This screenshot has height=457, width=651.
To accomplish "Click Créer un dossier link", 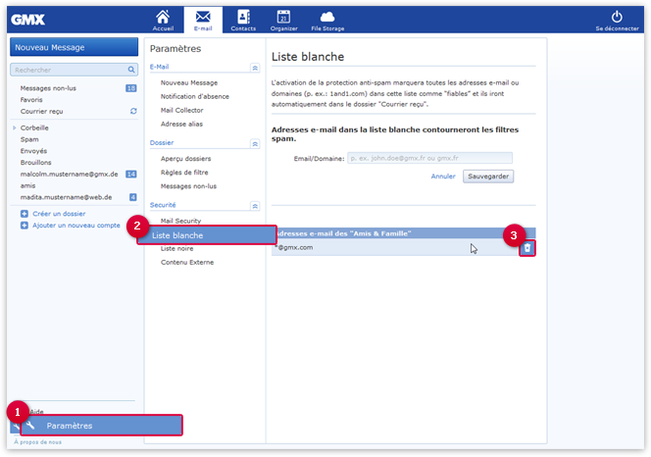I will pyautogui.click(x=59, y=214).
